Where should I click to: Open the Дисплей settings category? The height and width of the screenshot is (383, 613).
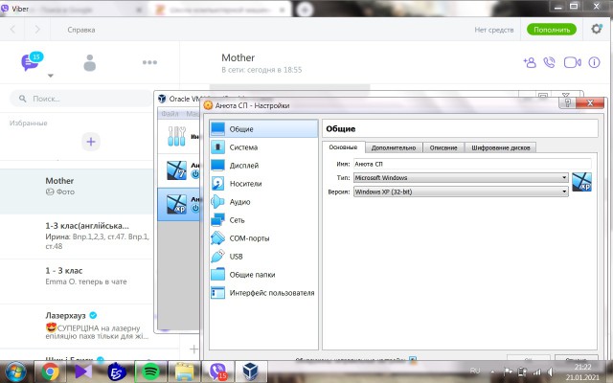[x=264, y=166]
